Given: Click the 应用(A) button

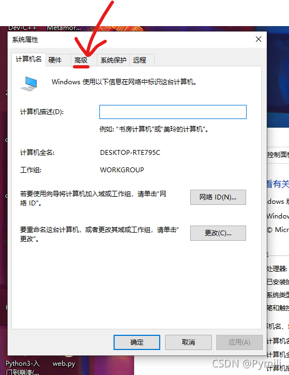Looking at the screenshot, I should click(x=240, y=342).
